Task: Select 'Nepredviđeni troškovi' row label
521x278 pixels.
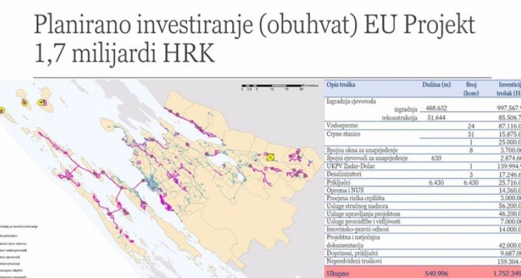Action: (354, 262)
